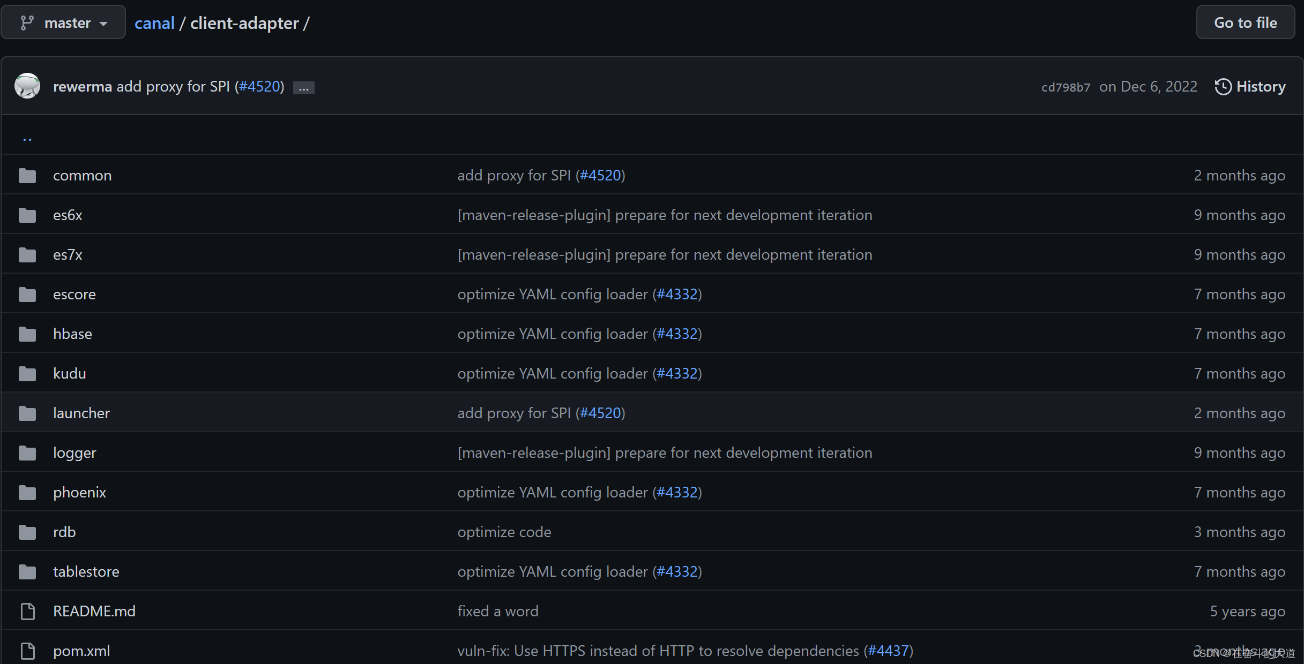The height and width of the screenshot is (664, 1304).
Task: Click the rdb folder icon
Action: [27, 532]
